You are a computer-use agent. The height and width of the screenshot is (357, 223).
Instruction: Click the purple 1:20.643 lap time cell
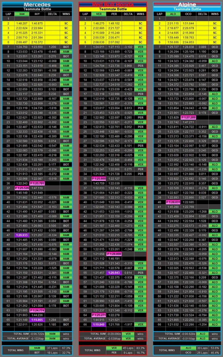(x=114, y=272)
